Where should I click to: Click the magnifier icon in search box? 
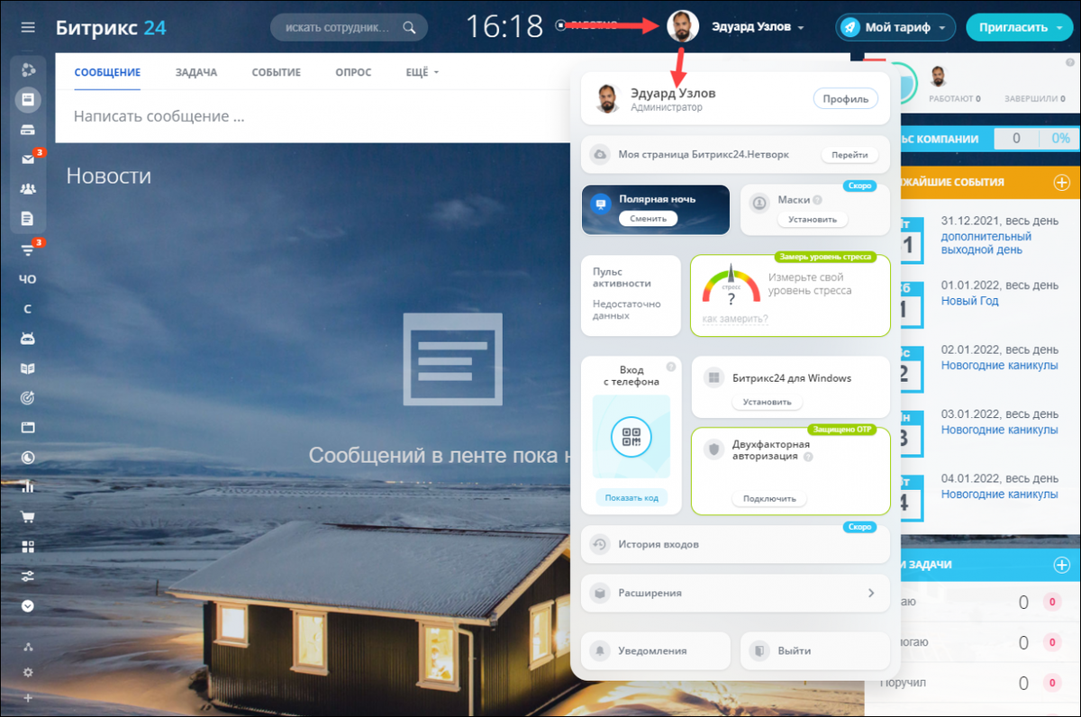[x=409, y=27]
